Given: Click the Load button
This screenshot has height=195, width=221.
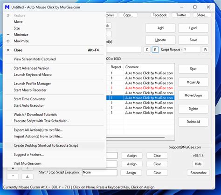Looking at the screenshot, I should (193, 28).
